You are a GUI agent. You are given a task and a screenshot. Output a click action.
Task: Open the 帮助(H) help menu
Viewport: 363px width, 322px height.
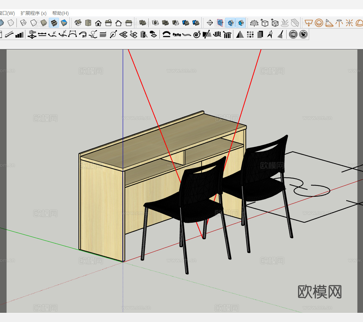click(x=60, y=13)
